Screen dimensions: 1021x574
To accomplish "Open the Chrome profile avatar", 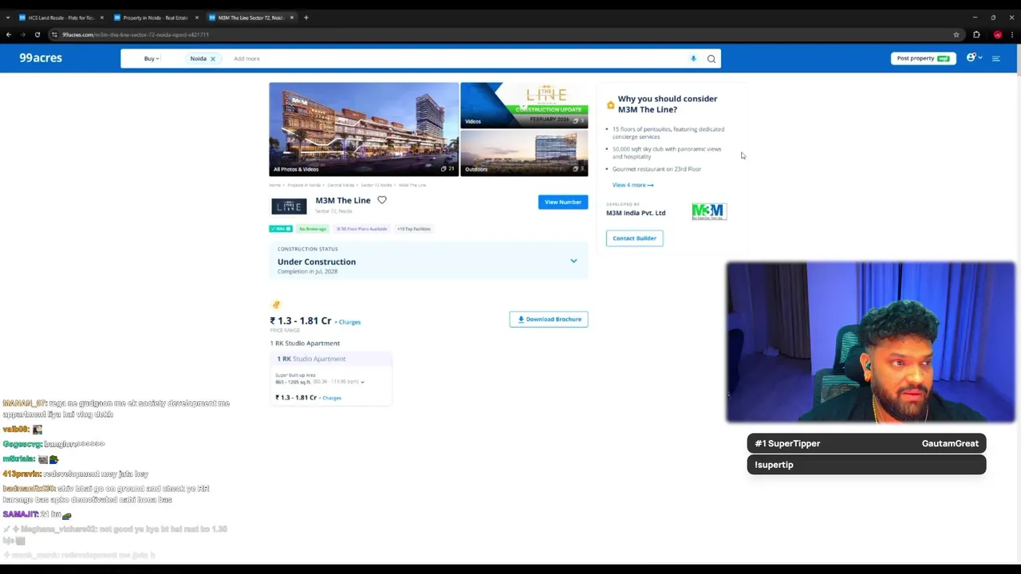I will coord(997,34).
